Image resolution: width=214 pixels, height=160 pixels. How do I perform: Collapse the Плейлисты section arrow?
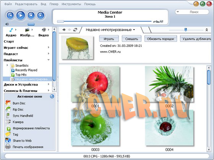(49, 60)
